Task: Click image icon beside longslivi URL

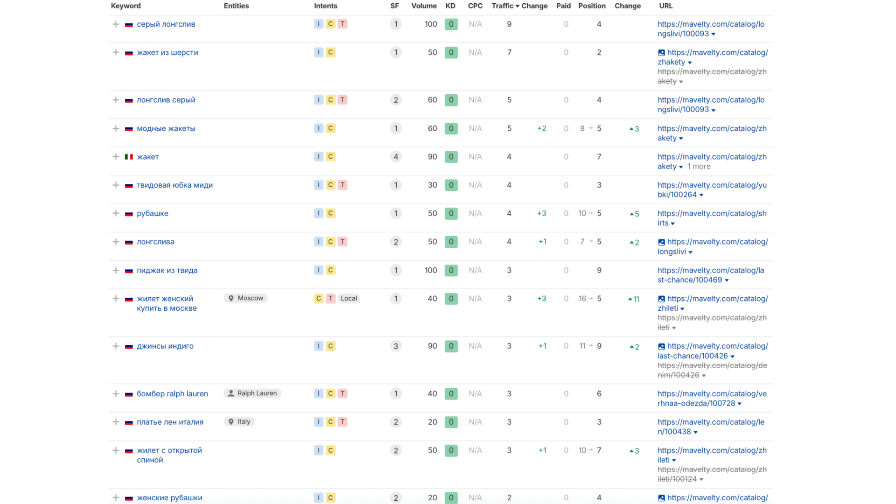Action: [661, 242]
